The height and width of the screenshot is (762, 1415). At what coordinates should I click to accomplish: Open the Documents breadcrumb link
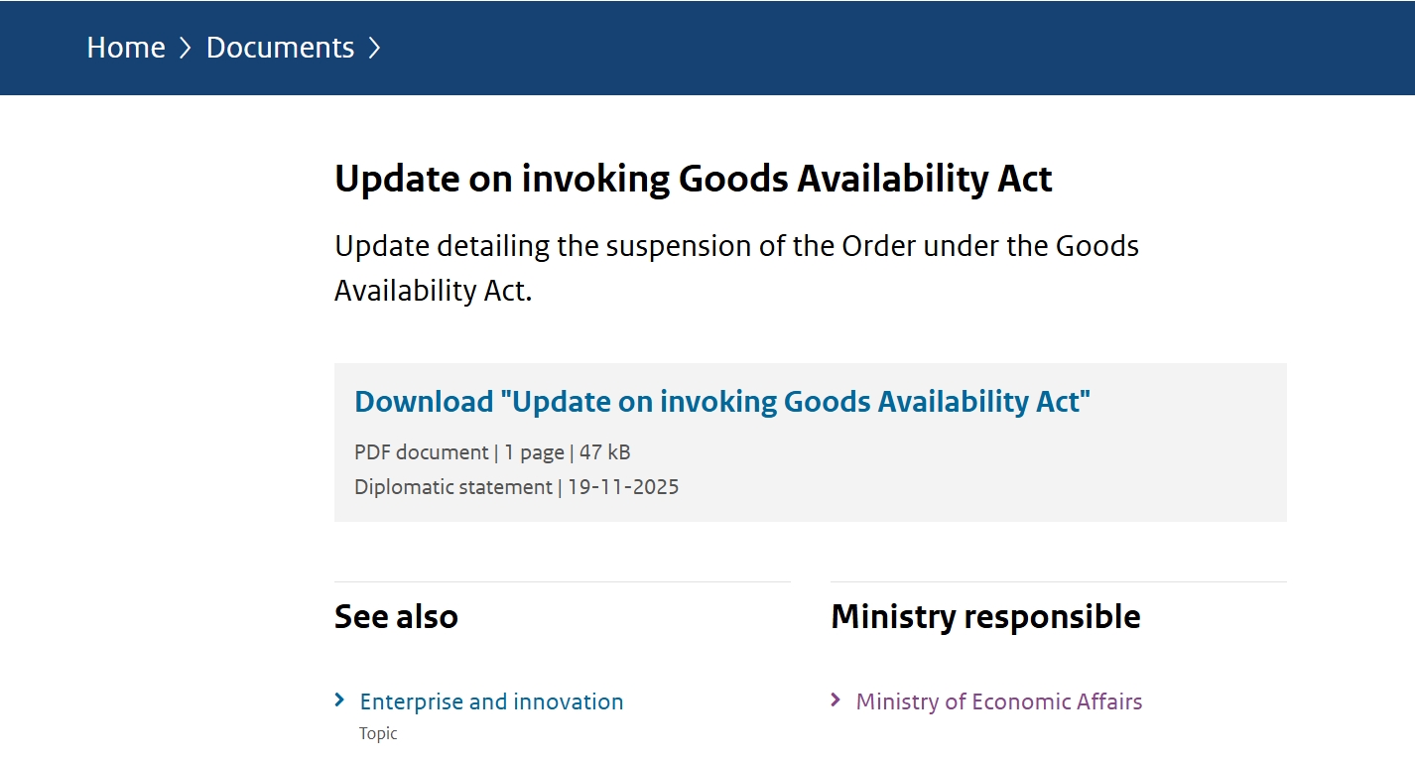(280, 48)
